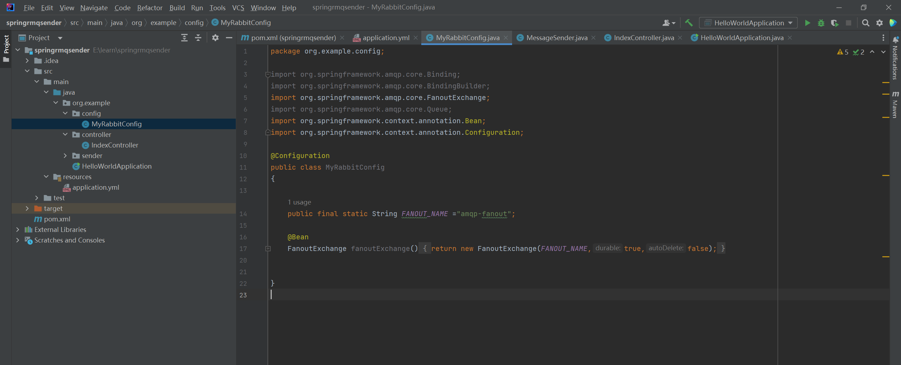Go to next highlighted error arrow
Image resolution: width=901 pixels, height=365 pixels.
tap(883, 52)
